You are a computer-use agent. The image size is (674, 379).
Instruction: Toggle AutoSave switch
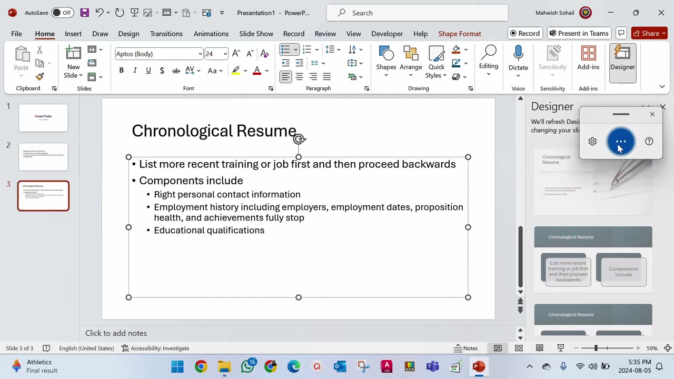(62, 13)
